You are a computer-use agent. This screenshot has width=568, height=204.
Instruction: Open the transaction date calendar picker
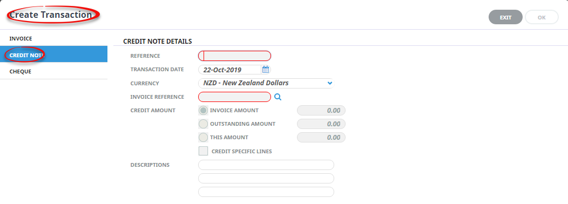(x=266, y=70)
